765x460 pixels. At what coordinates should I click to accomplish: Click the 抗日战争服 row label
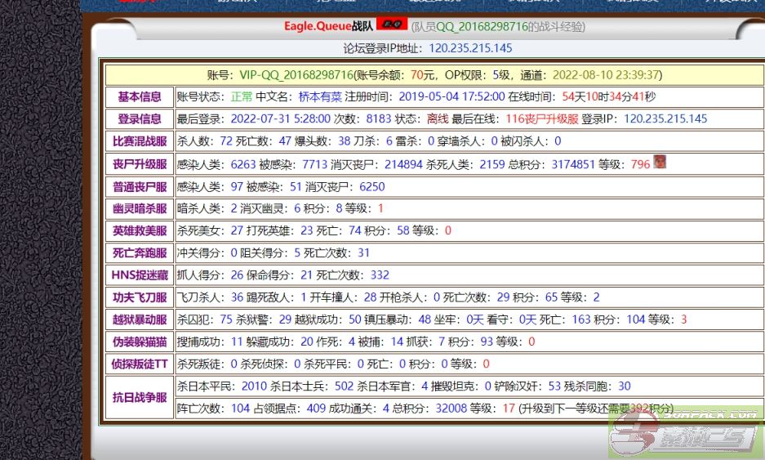[140, 398]
